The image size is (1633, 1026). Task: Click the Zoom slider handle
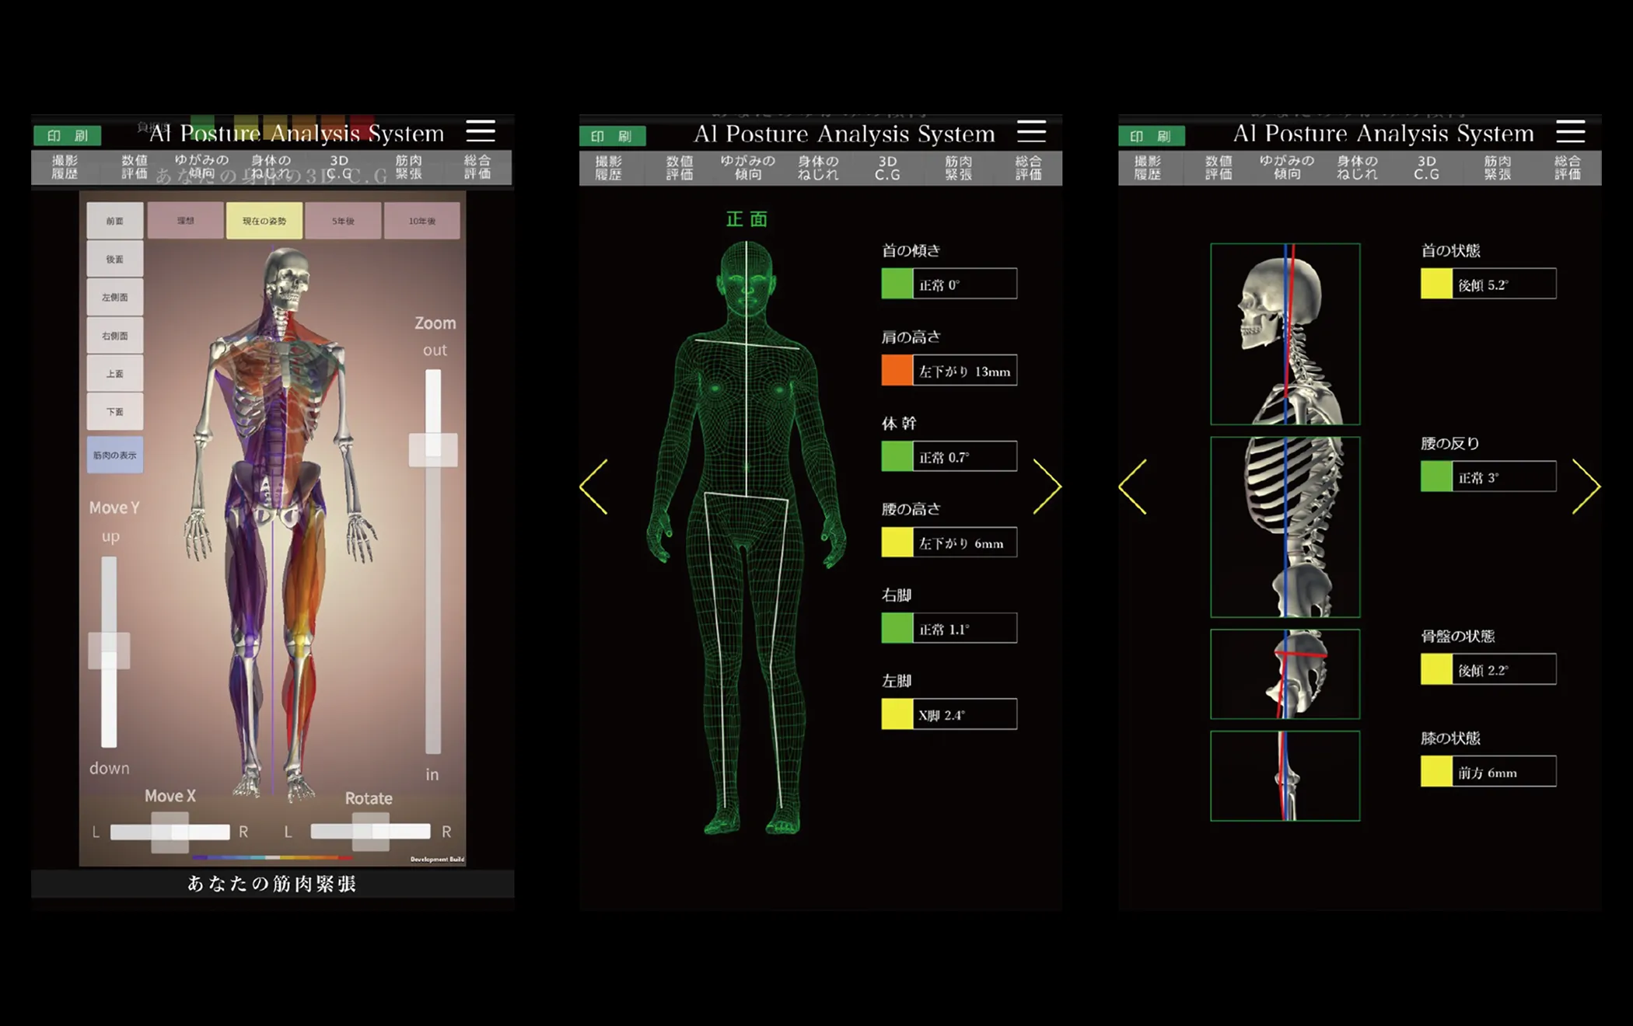coord(433,450)
